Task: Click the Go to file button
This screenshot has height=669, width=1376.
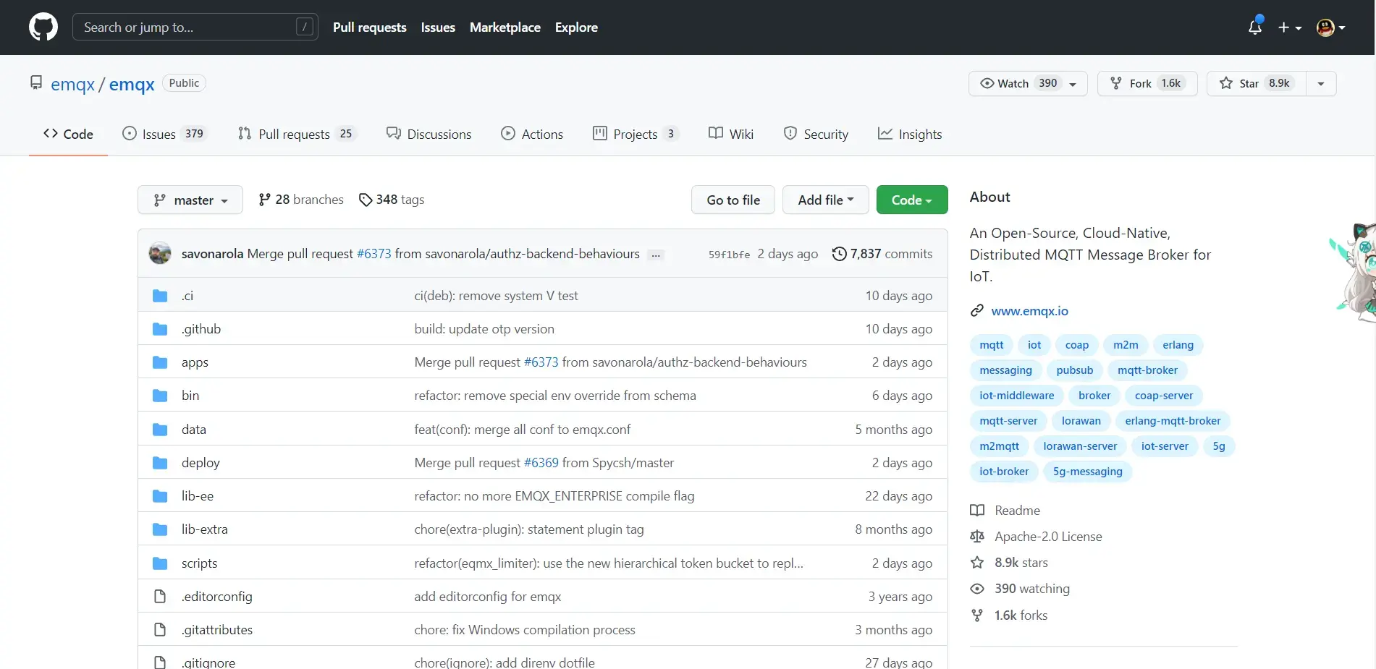Action: 733,200
